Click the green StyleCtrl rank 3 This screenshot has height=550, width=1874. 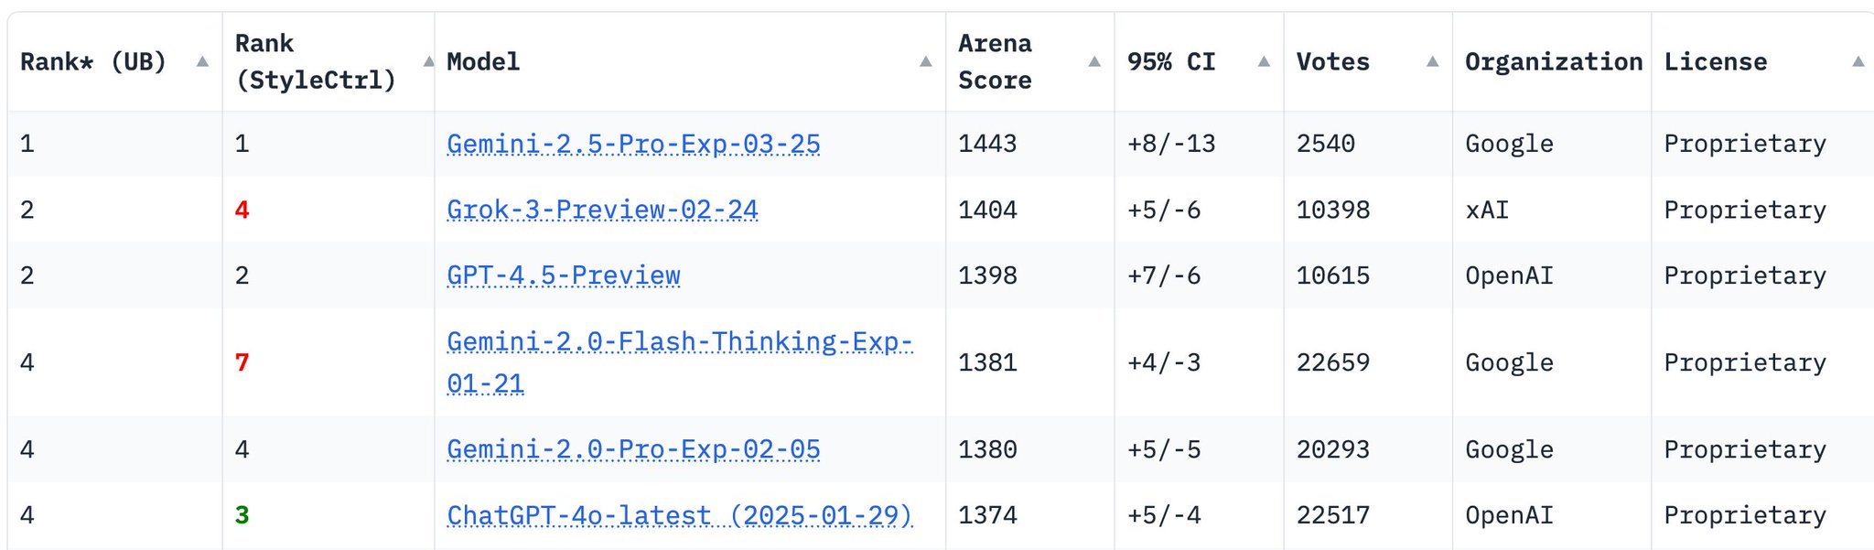tap(242, 515)
